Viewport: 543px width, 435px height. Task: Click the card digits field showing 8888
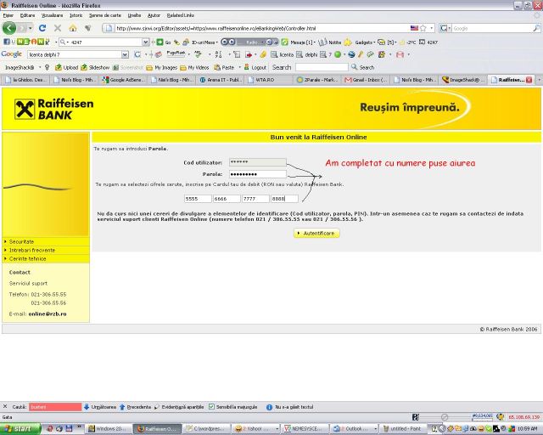pos(284,199)
